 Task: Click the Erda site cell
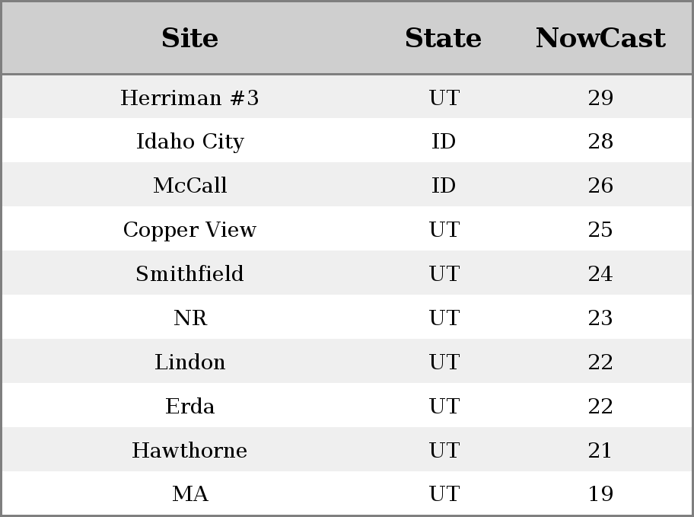click(189, 406)
